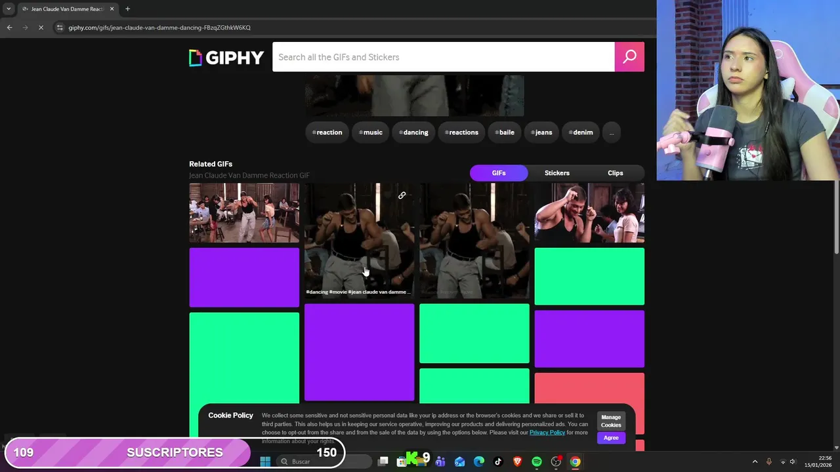The height and width of the screenshot is (472, 840).
Task: Open the Windows Start menu
Action: (x=265, y=462)
